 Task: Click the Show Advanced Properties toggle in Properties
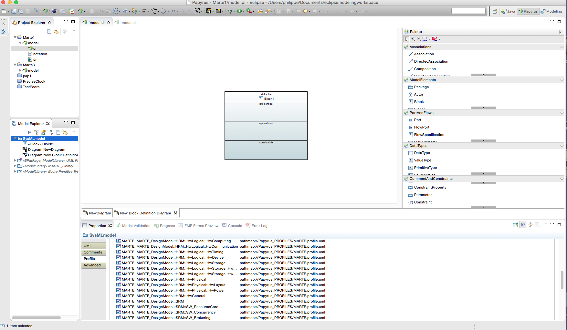point(530,225)
